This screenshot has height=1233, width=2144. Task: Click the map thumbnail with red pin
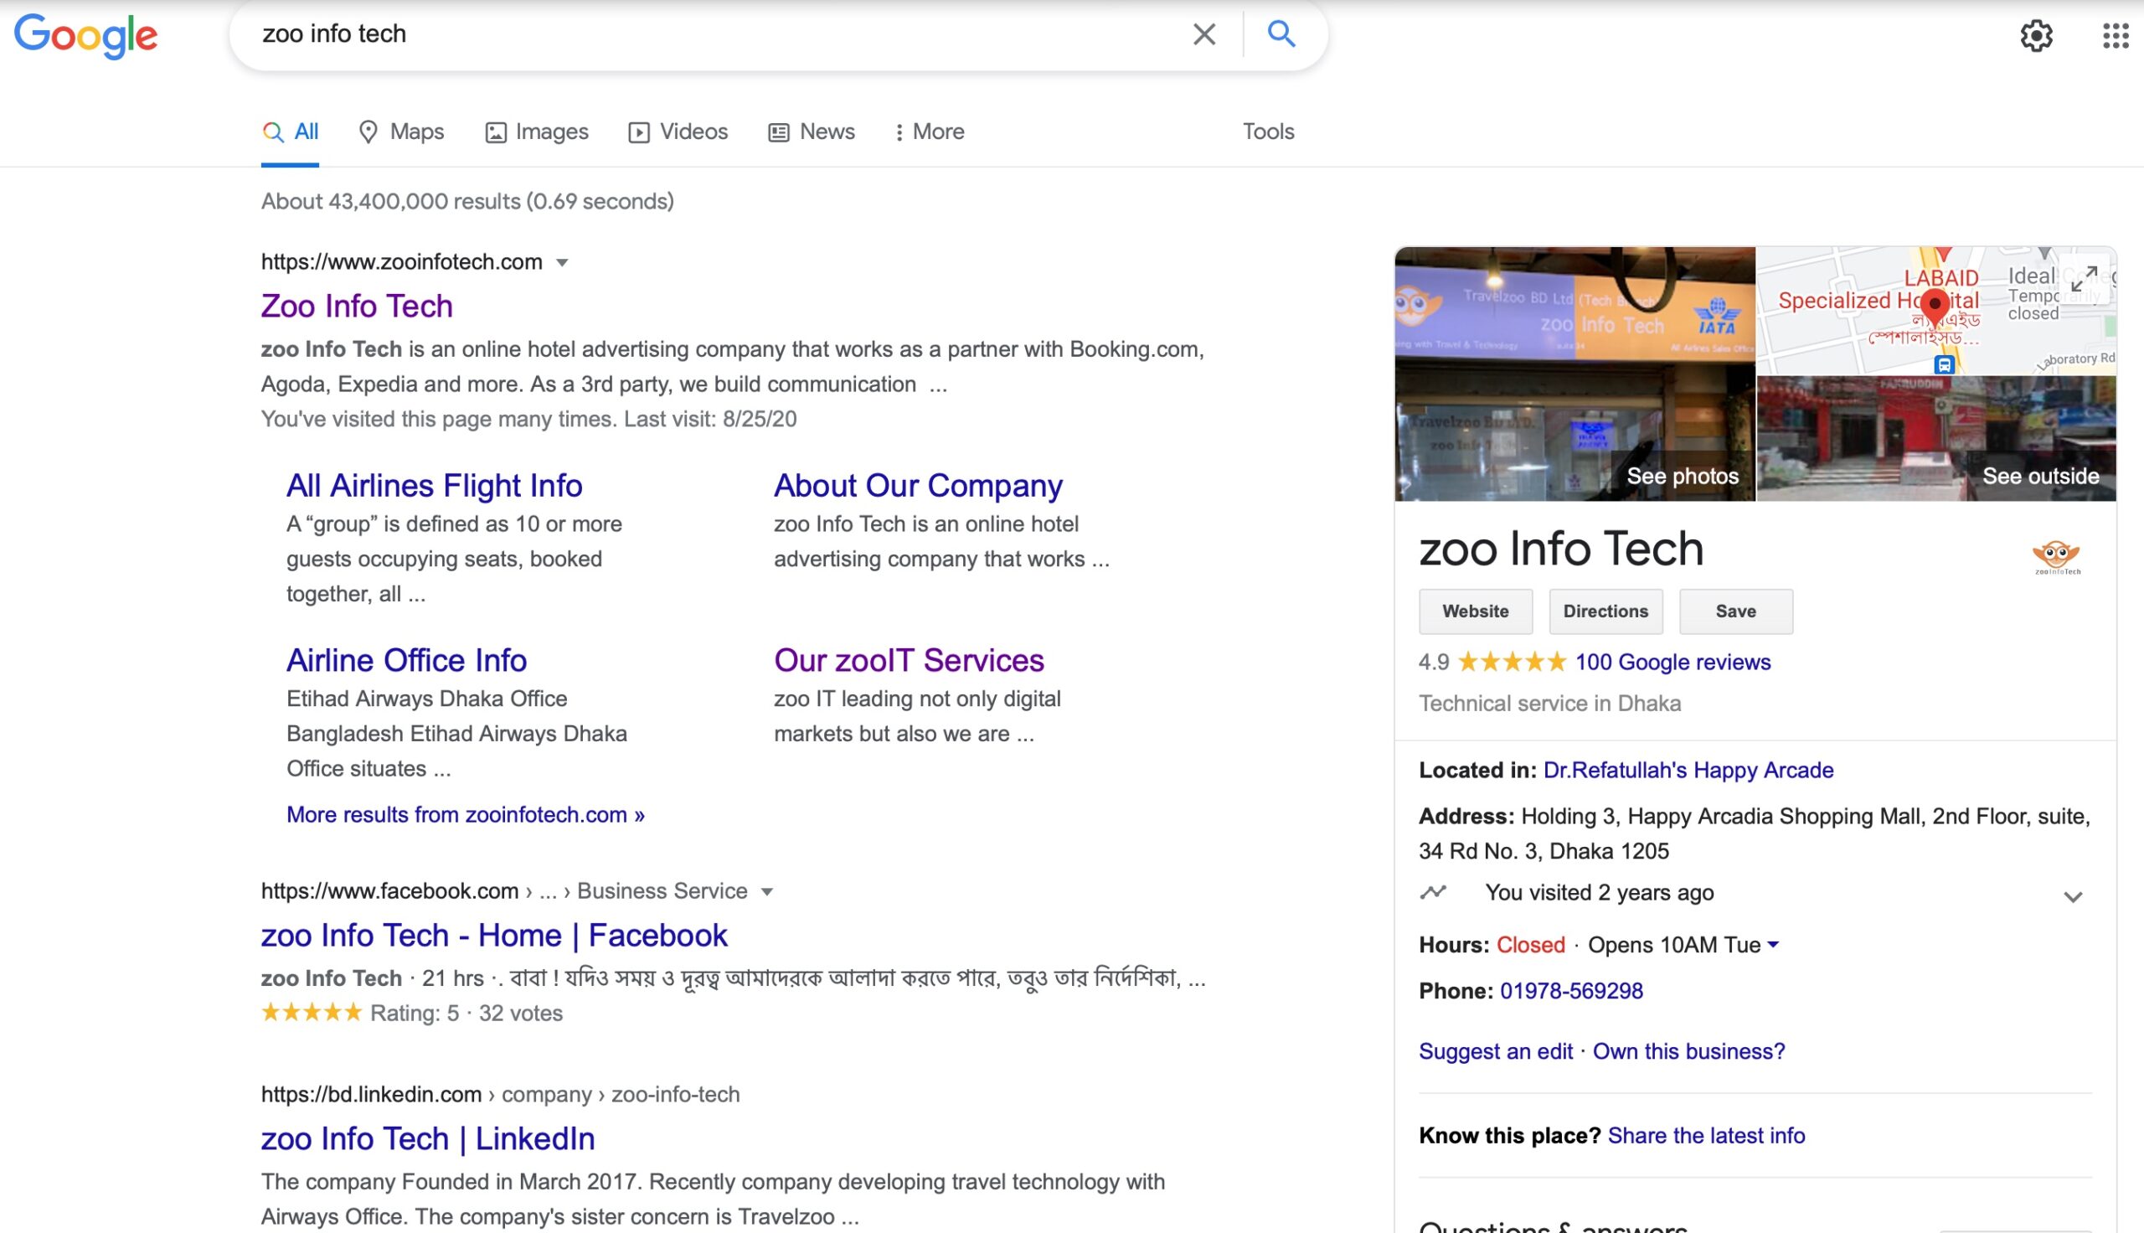[x=1935, y=310]
